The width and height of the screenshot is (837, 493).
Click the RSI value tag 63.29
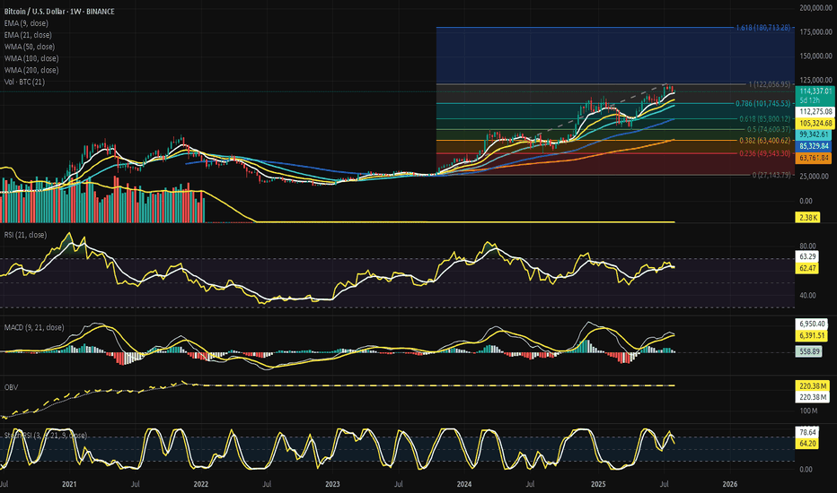click(x=807, y=257)
